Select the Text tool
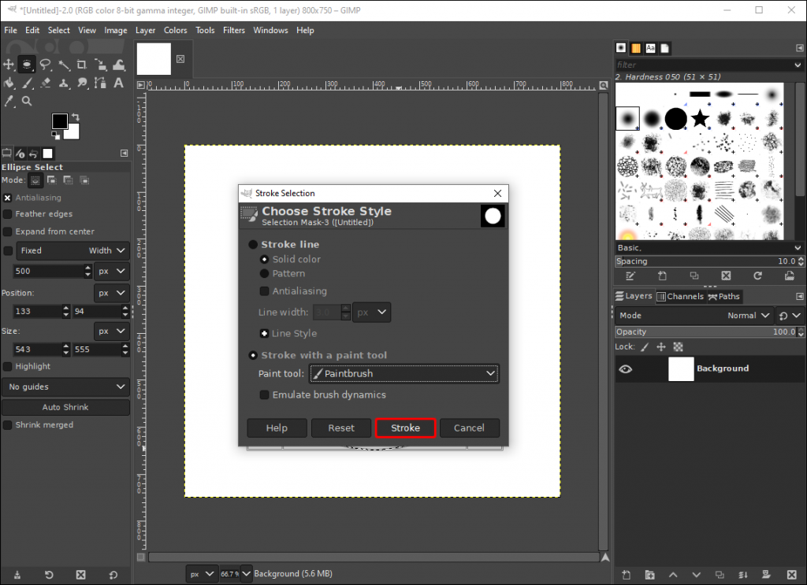The width and height of the screenshot is (807, 585). click(118, 83)
